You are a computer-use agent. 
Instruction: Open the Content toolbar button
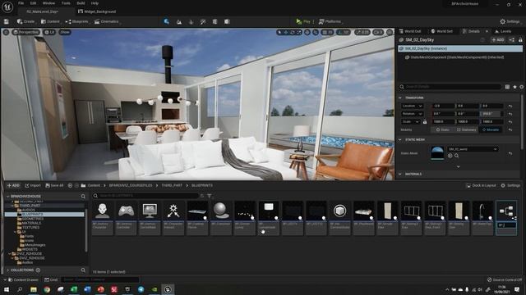click(x=50, y=21)
